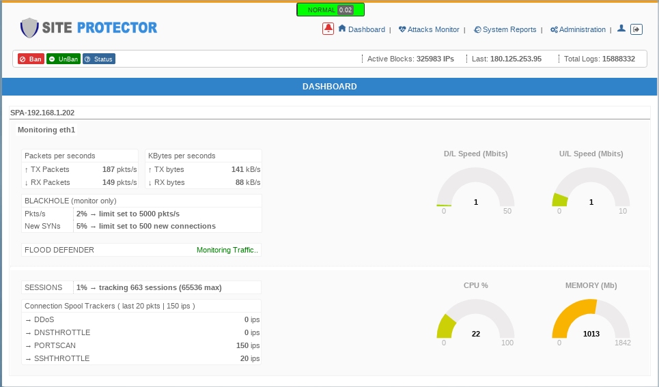Click the Packets per seconds header
Screen dimensions: 659x387
click(80, 156)
